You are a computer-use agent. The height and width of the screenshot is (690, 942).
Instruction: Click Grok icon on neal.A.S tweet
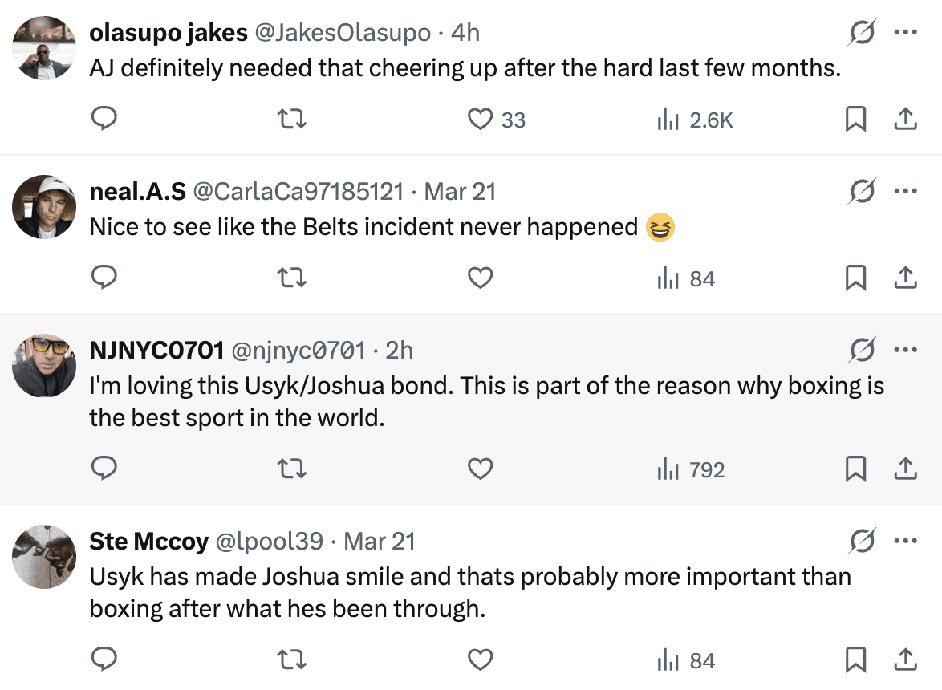click(x=862, y=192)
